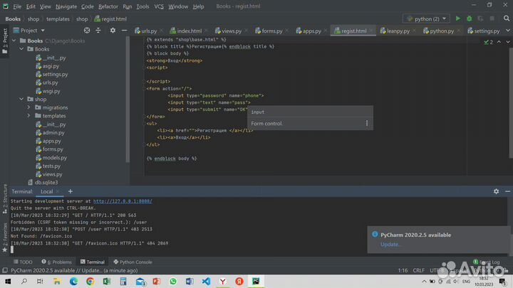This screenshot has height=288, width=513.
Task: Open the Event Log
Action: 487,262
